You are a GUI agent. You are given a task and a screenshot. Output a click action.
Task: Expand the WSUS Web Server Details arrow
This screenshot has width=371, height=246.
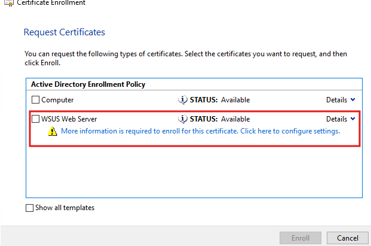coord(352,119)
